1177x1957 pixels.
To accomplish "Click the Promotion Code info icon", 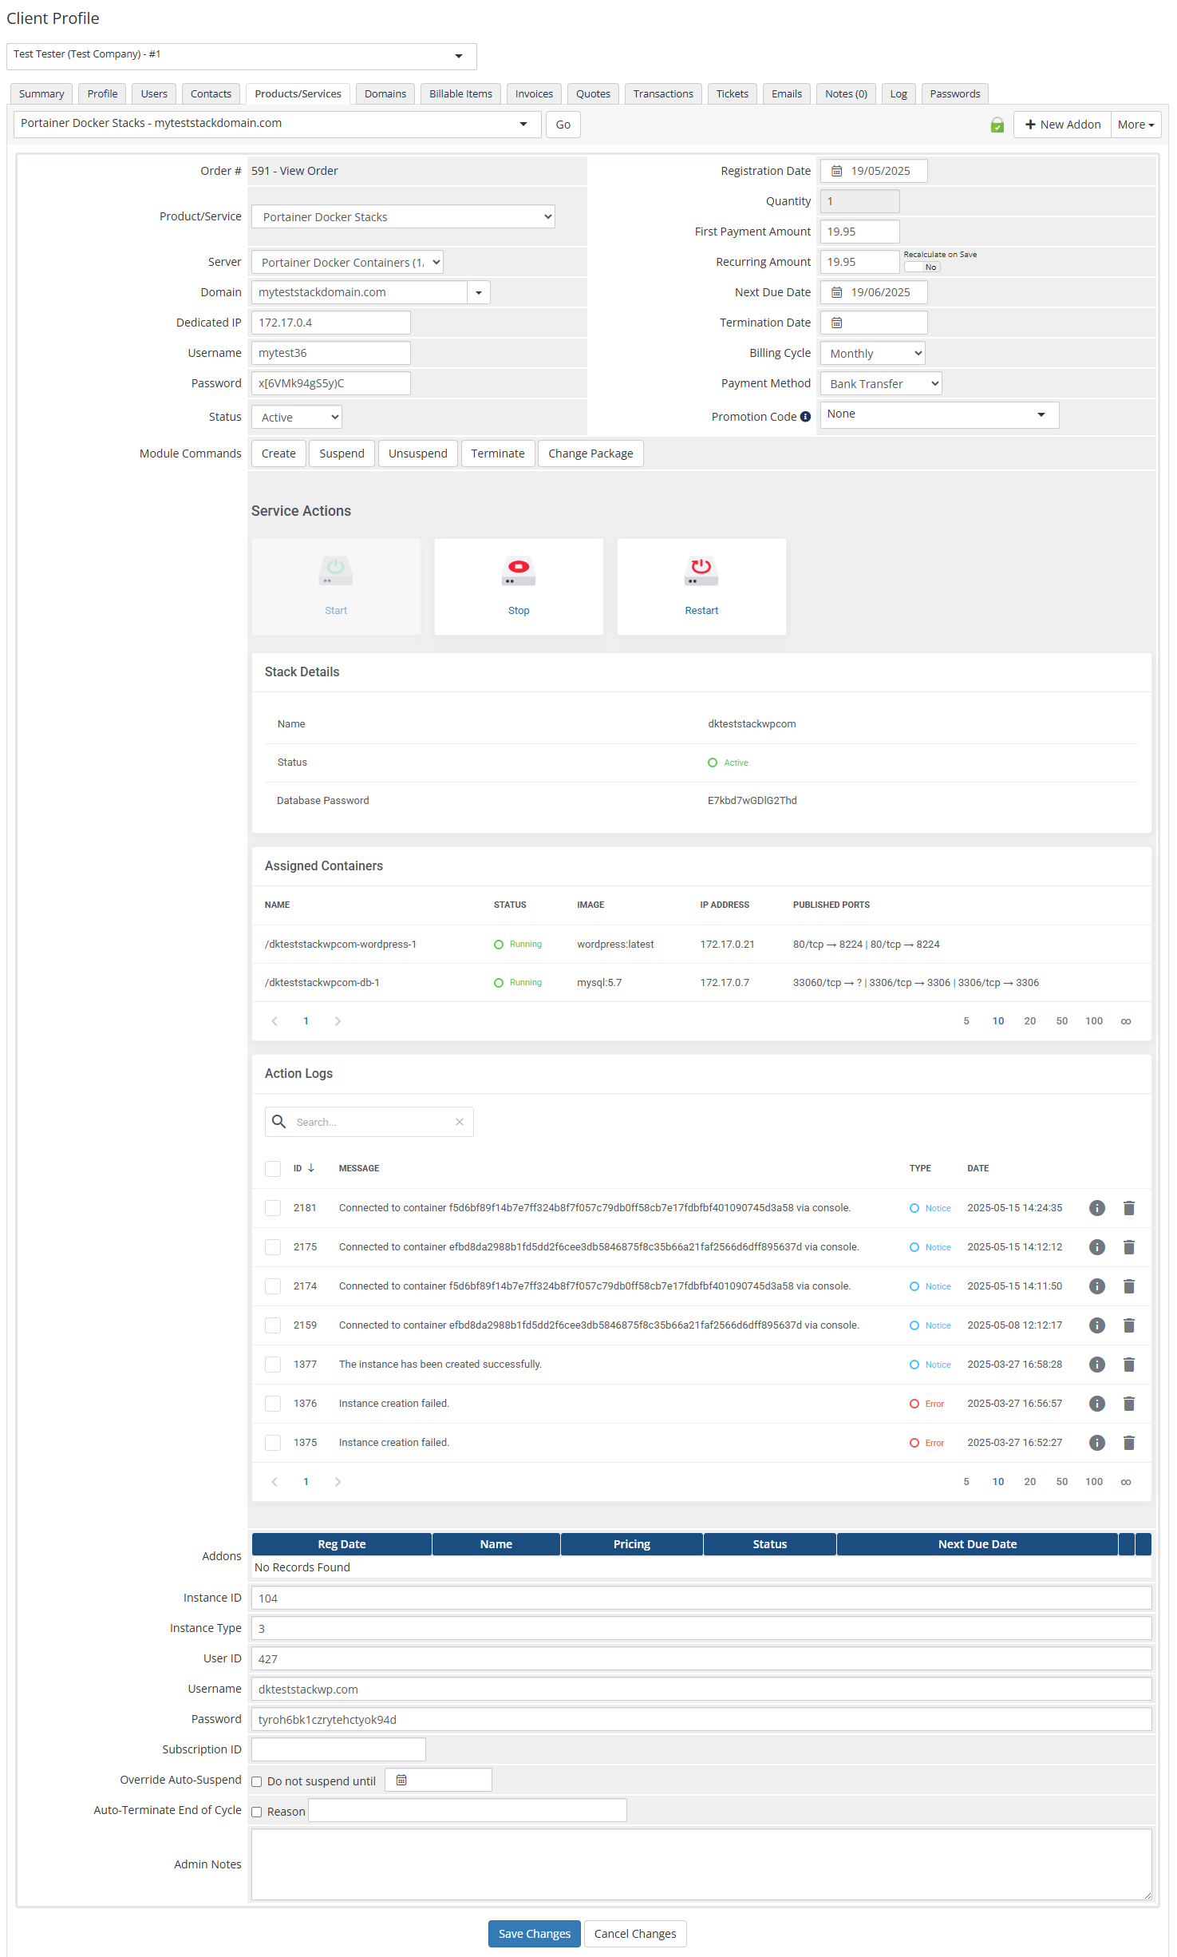I will 805,417.
